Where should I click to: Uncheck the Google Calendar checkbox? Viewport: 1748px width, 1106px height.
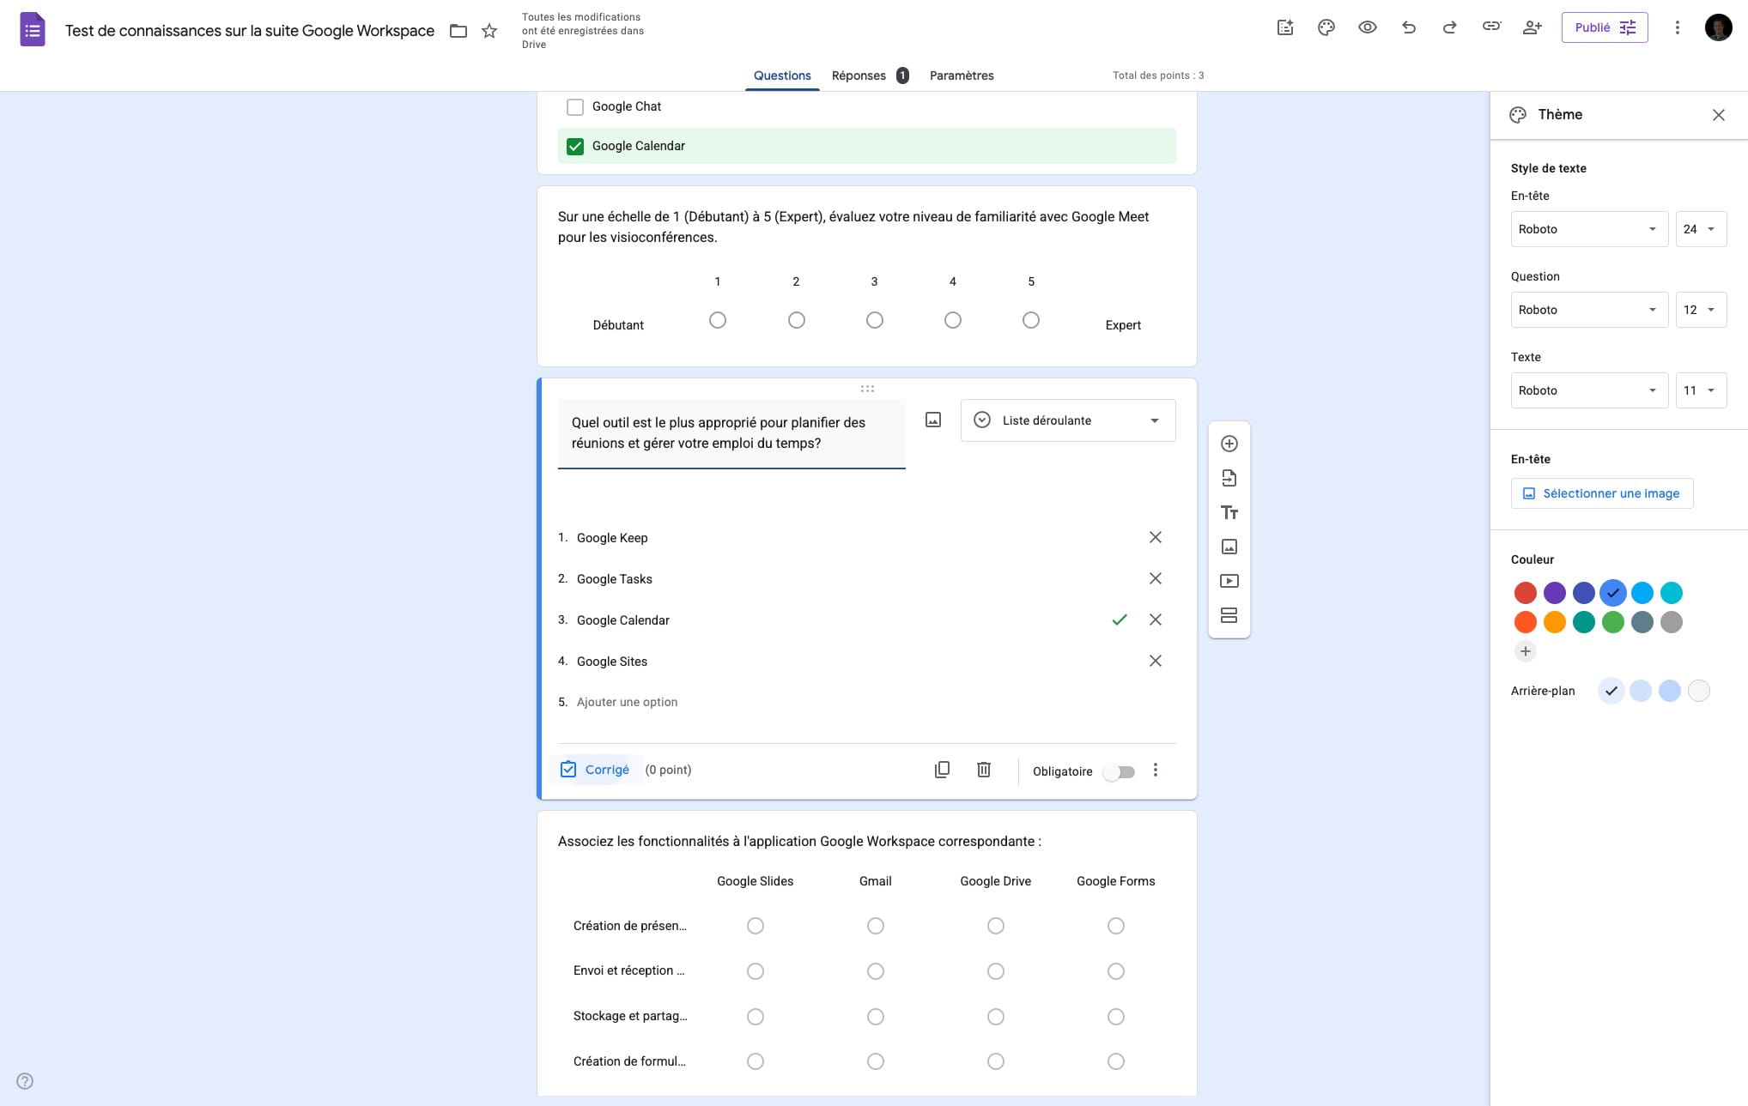[x=575, y=146]
